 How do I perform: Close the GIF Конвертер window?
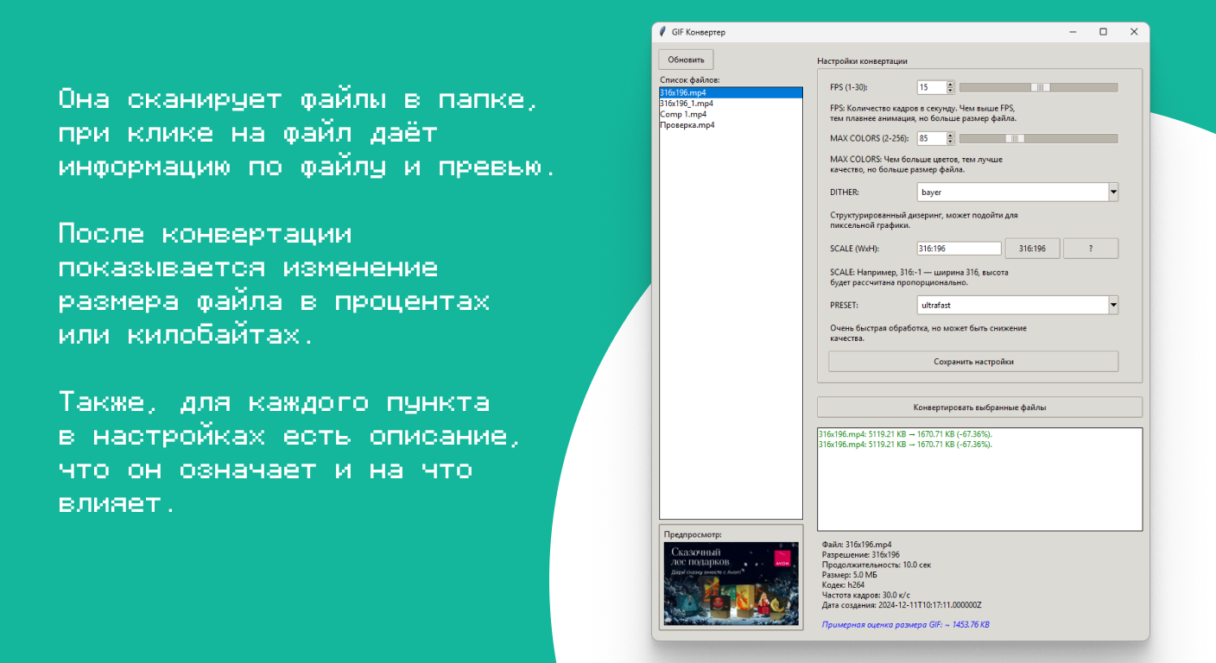click(x=1134, y=32)
